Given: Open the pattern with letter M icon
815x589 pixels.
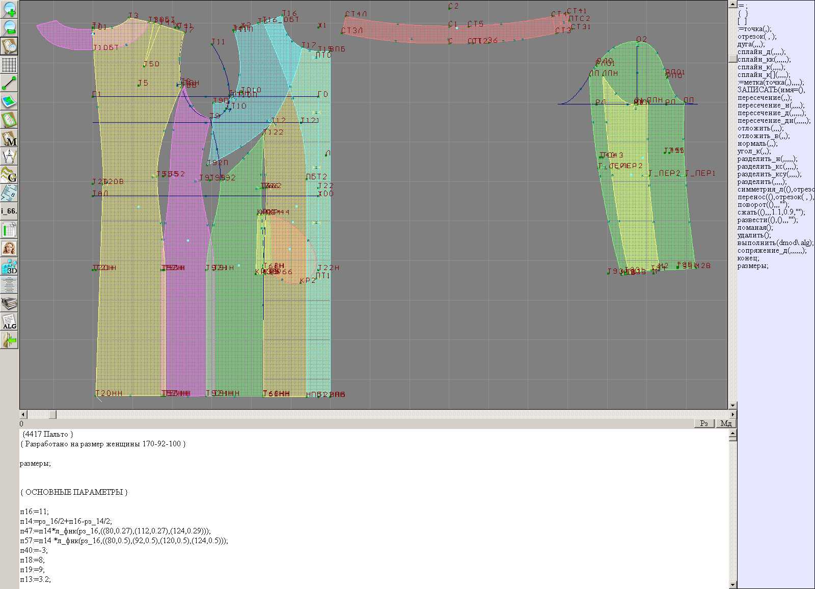Looking at the screenshot, I should (x=9, y=139).
